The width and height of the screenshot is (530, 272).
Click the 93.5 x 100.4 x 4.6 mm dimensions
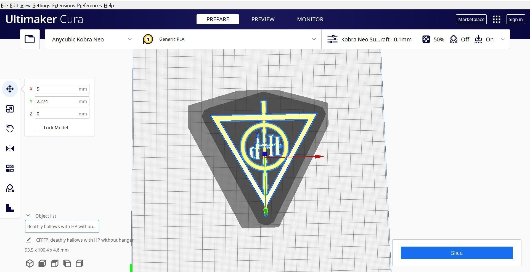[47, 250]
